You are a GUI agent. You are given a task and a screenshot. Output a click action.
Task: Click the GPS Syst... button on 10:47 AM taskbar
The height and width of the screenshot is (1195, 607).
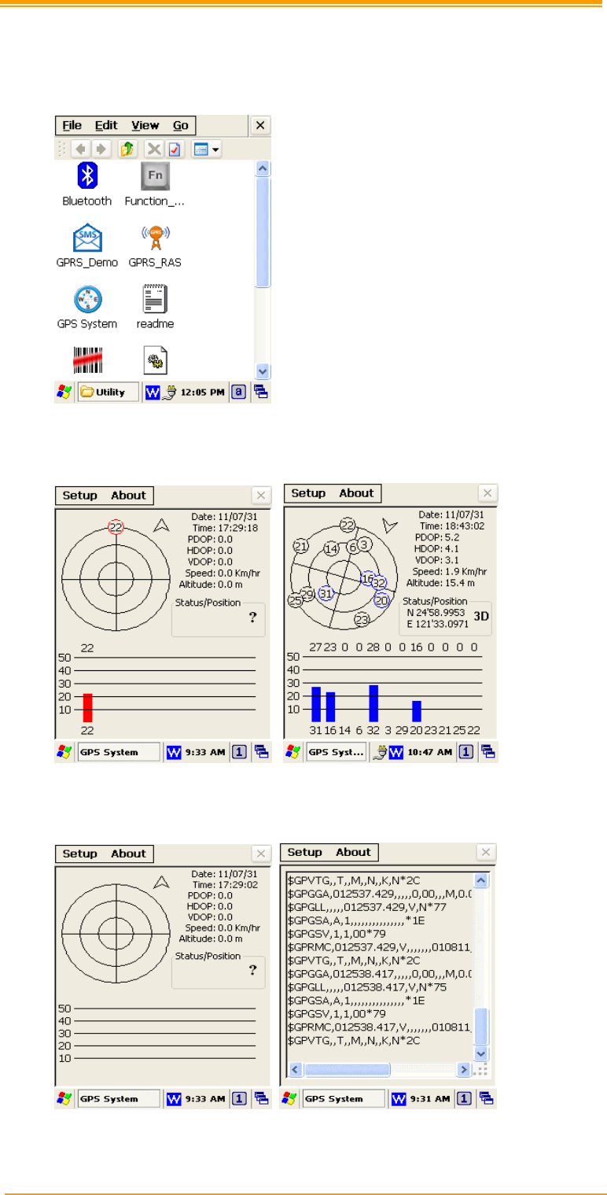(336, 752)
